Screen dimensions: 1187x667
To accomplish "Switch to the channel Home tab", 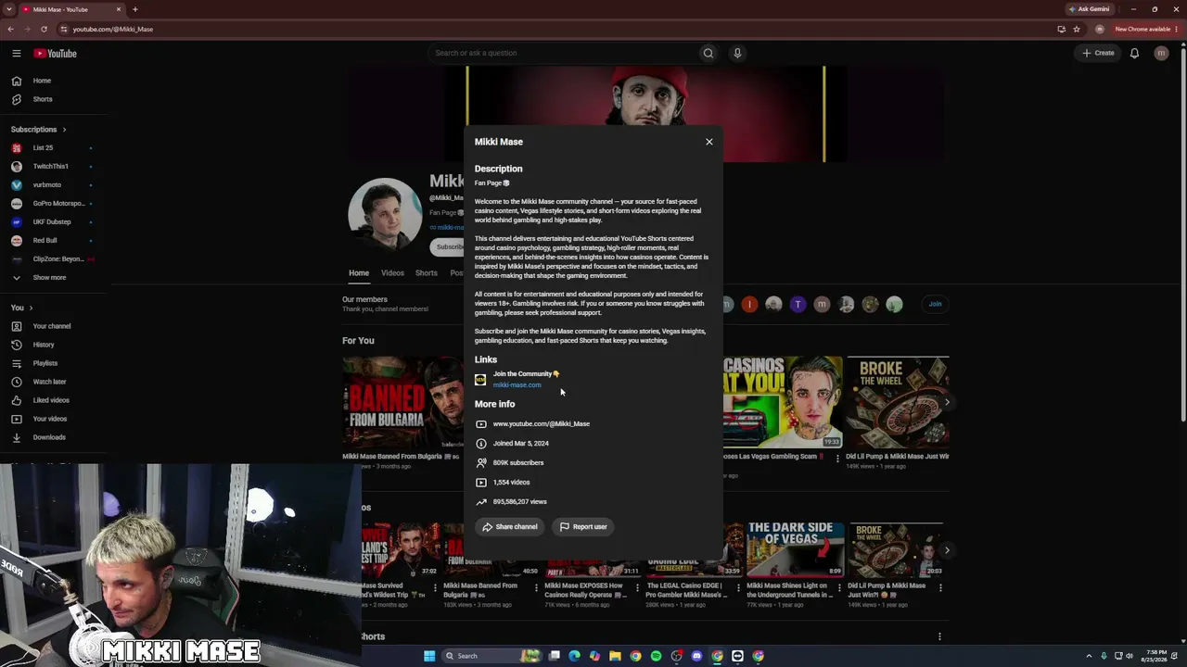I will (x=359, y=273).
